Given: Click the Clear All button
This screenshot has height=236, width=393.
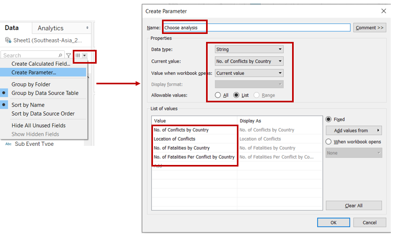Looking at the screenshot, I should pos(353,206).
